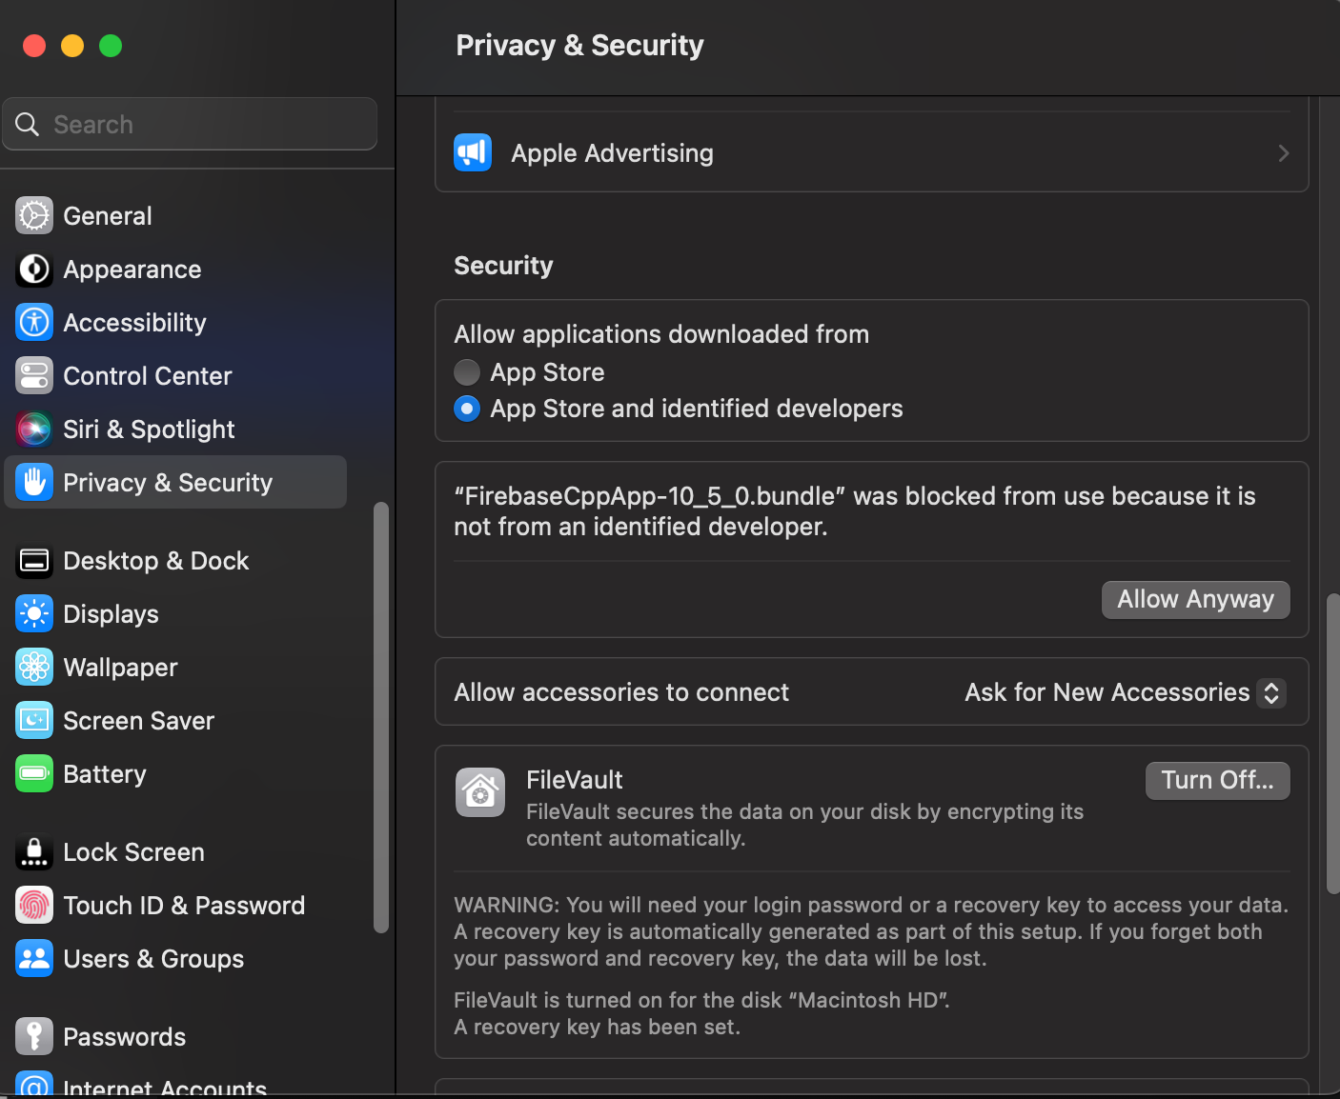Viewport: 1340px width, 1099px height.
Task: Open Wallpaper settings
Action: click(175, 668)
